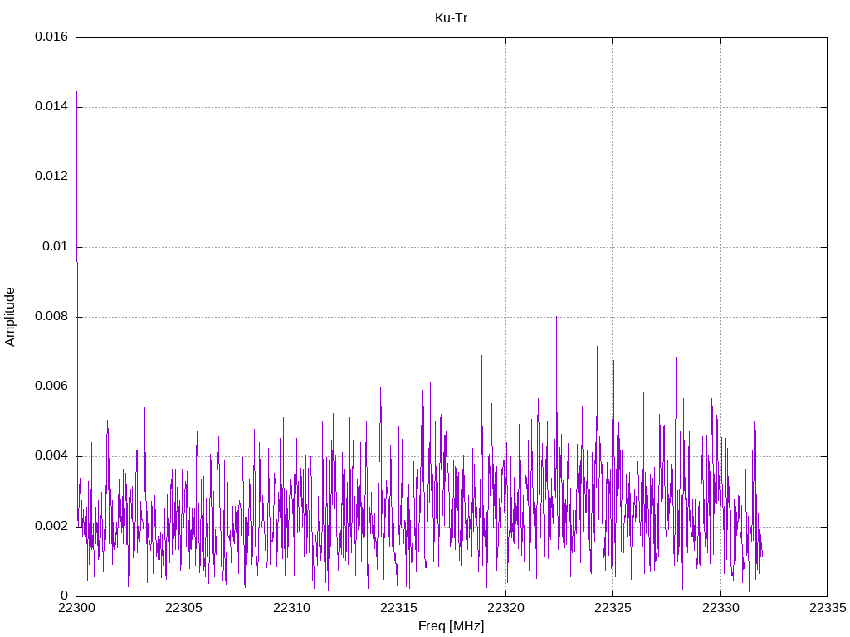Click the 22315 frequency tick label

[398, 610]
